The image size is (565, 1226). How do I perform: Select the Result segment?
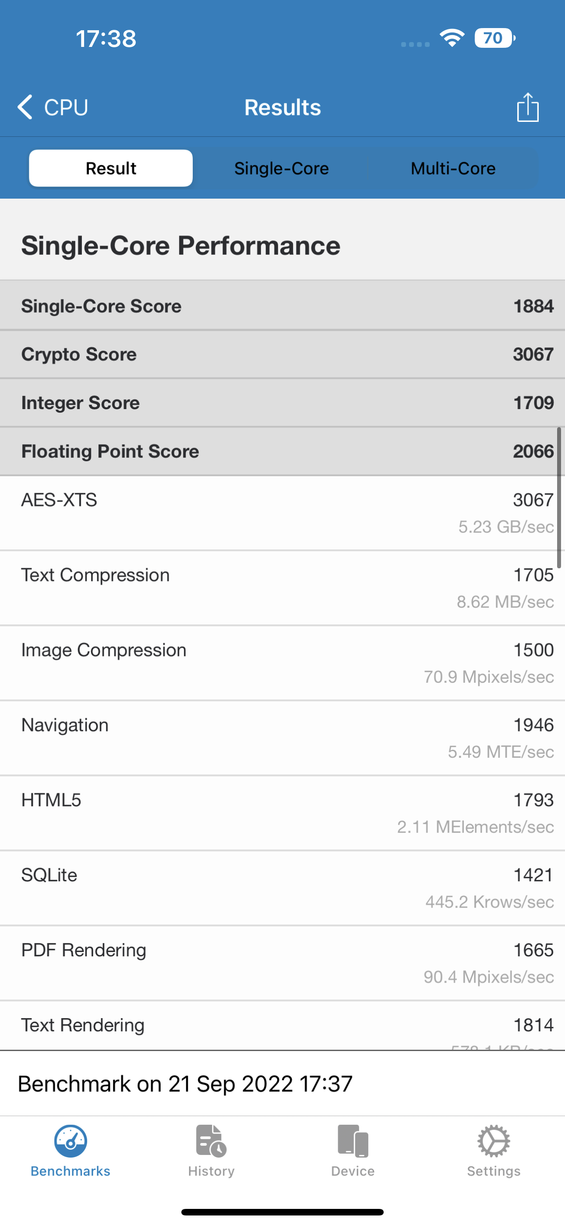click(111, 168)
